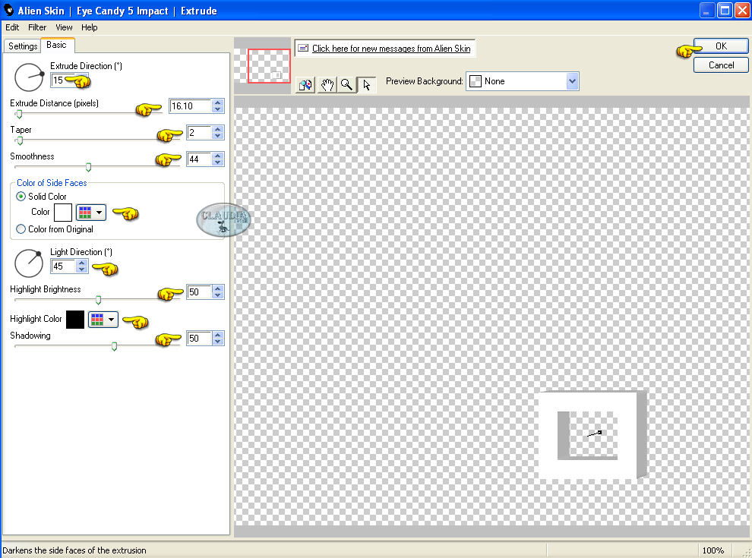
Task: Click the extrude direction handle in preview
Action: pos(599,433)
